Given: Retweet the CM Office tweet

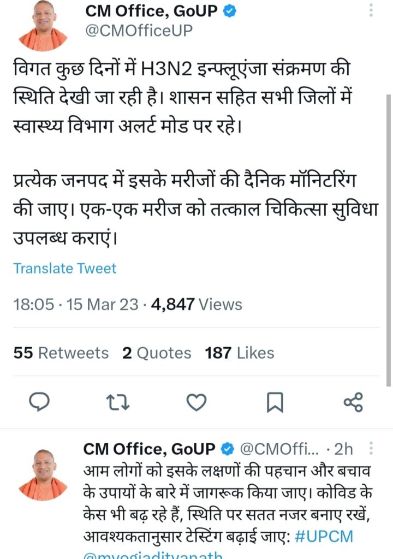Looking at the screenshot, I should (x=117, y=403).
